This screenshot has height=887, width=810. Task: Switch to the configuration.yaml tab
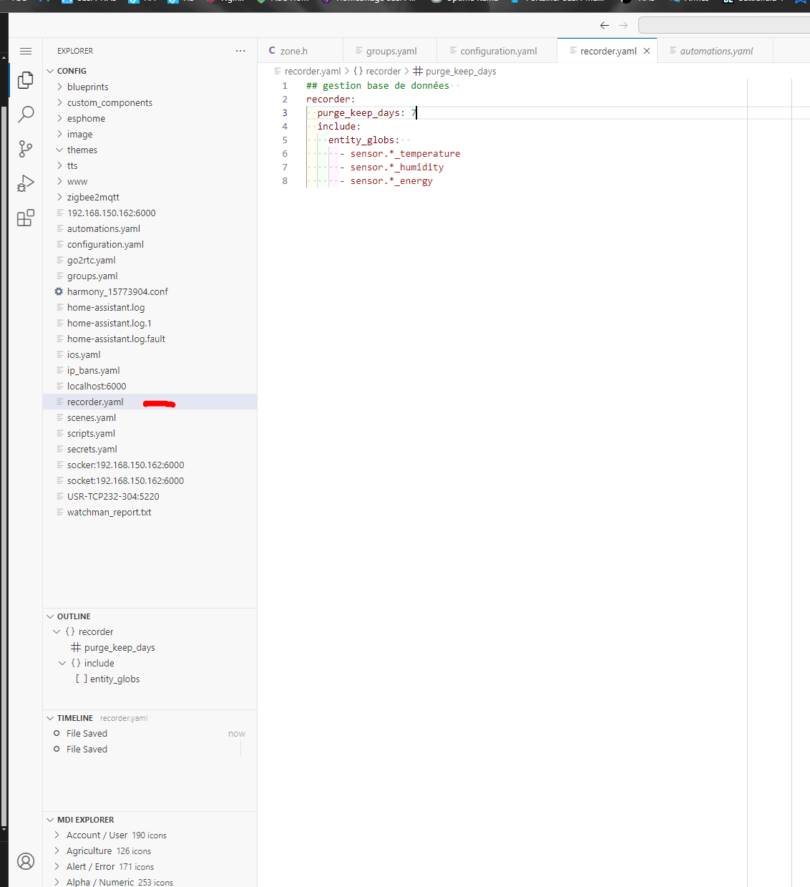[x=498, y=51]
